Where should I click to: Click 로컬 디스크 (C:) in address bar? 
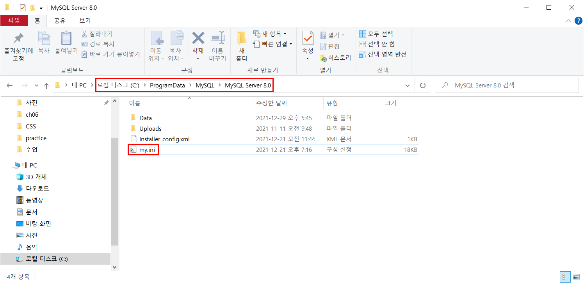coord(118,85)
